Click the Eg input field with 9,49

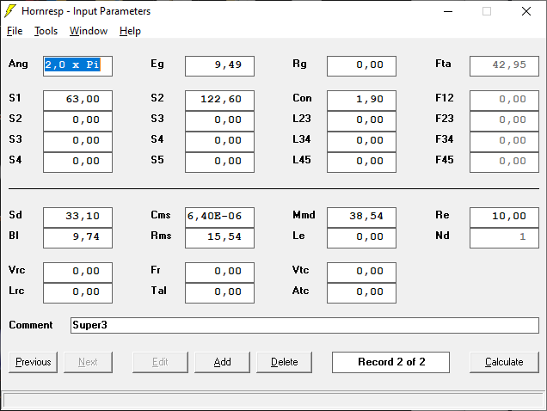(x=220, y=66)
